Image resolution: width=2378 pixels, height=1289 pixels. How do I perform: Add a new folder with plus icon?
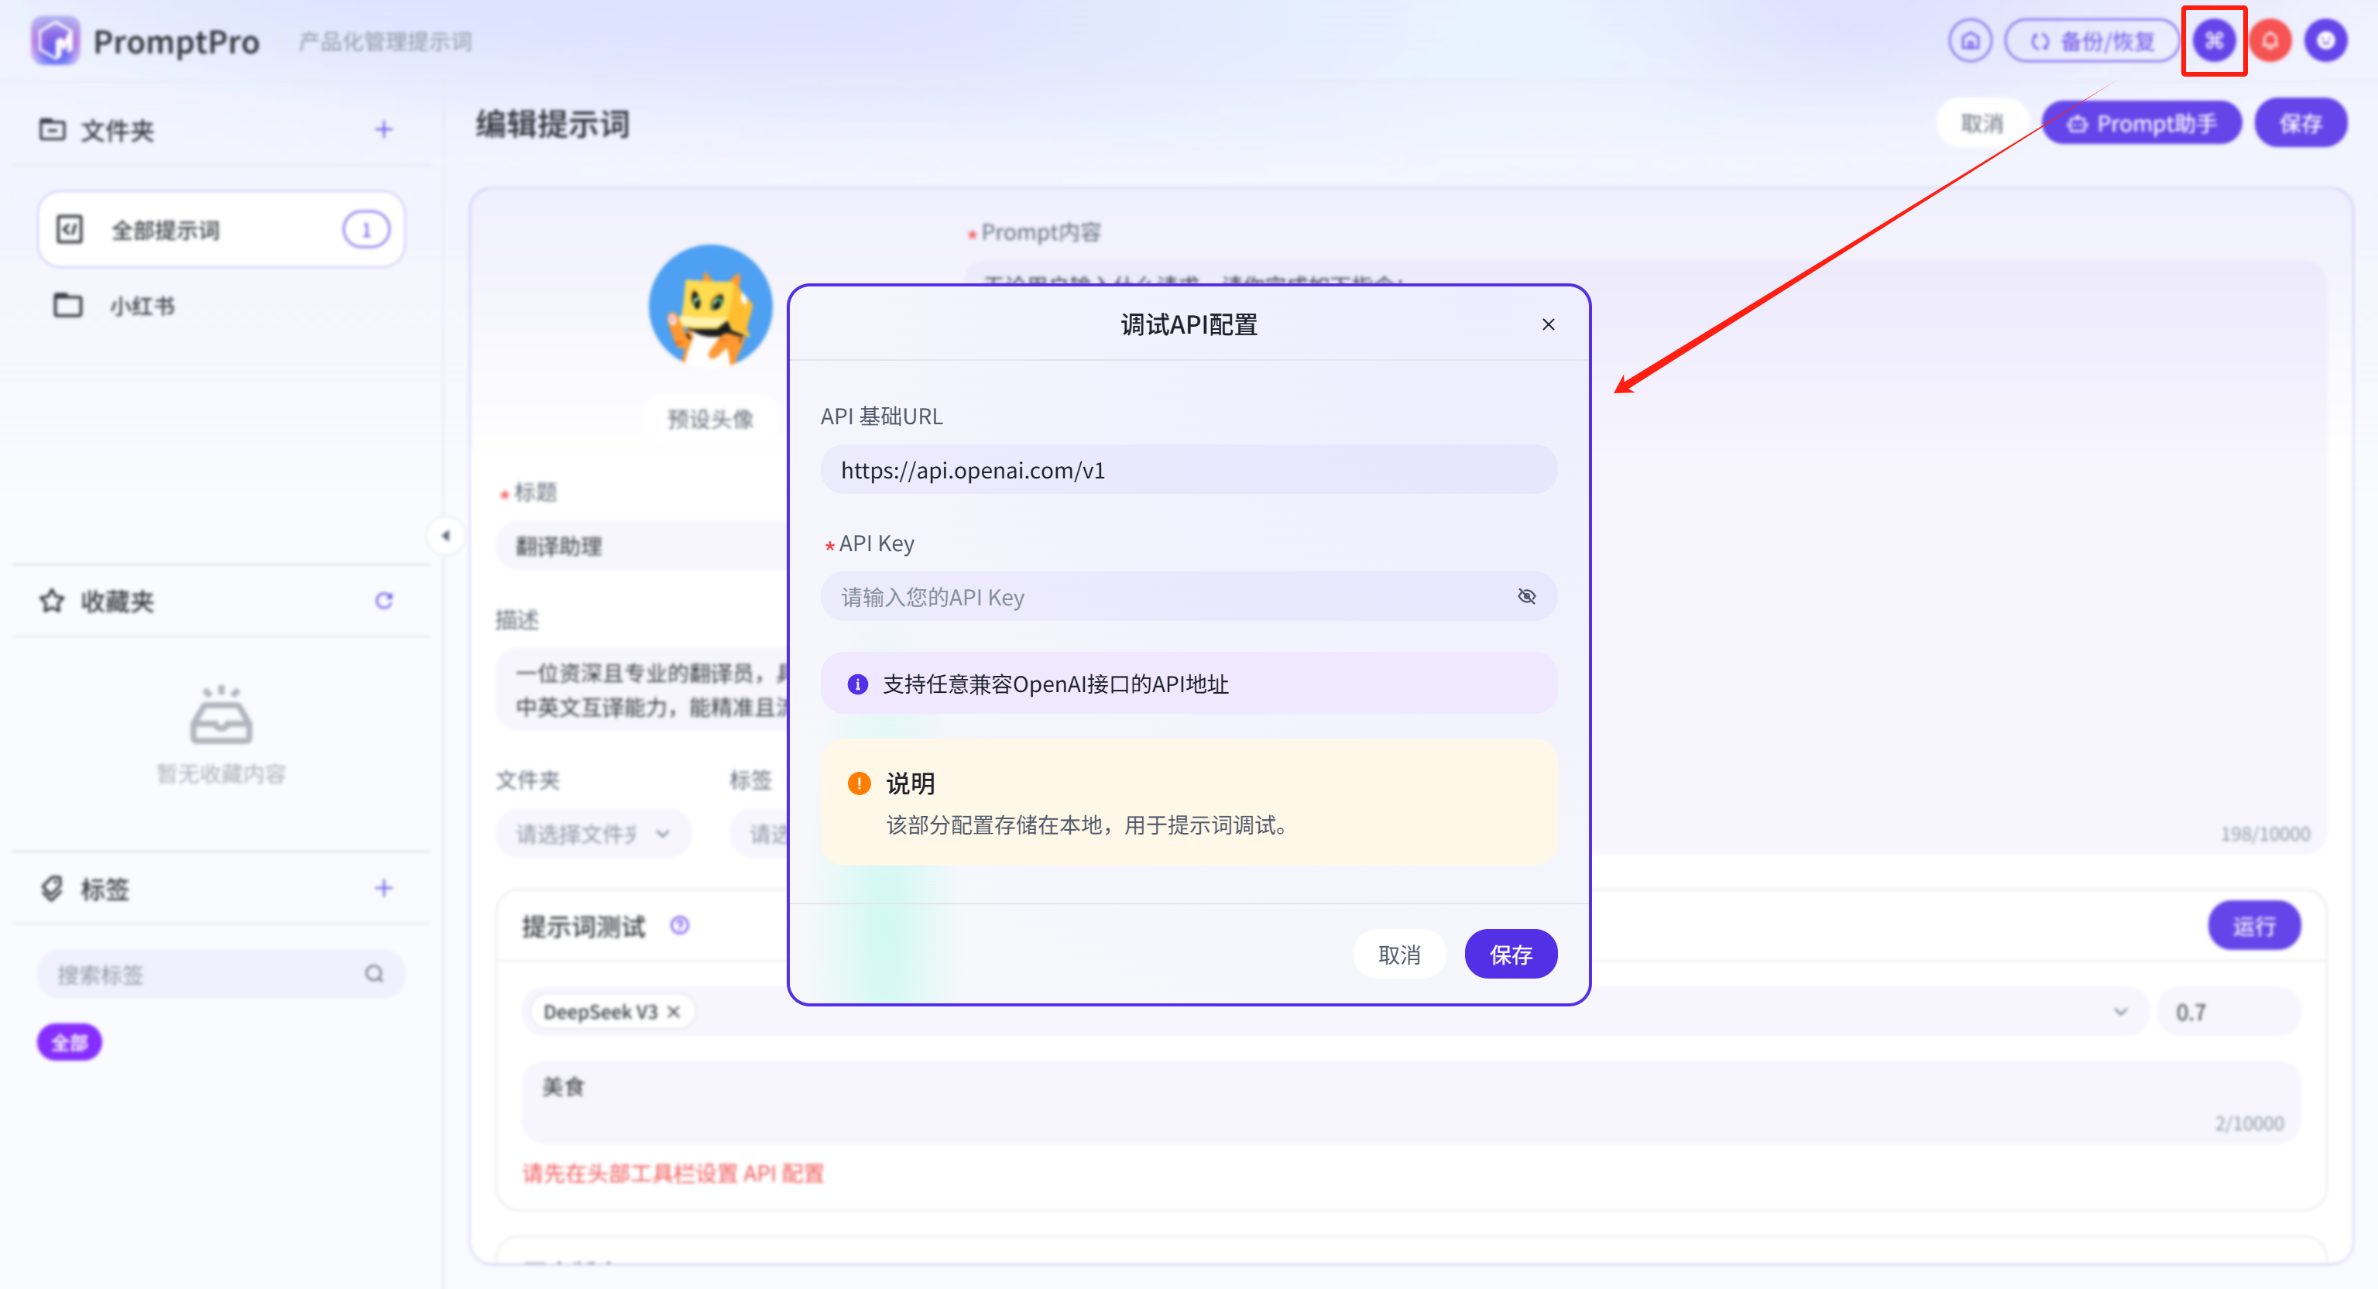coord(384,129)
